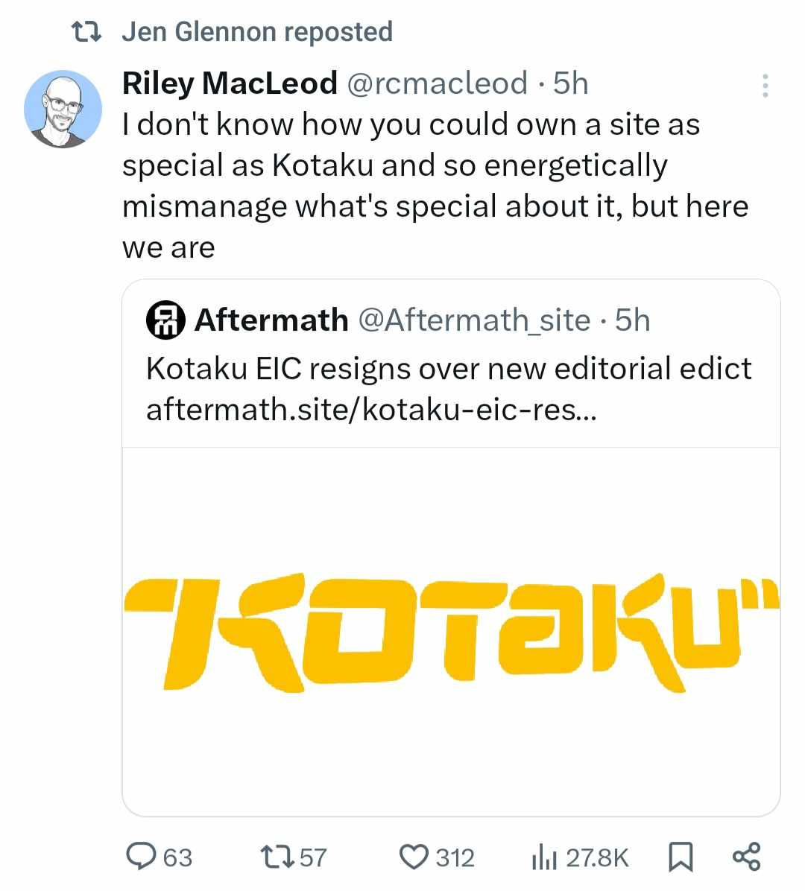Open quoted post headline text
This screenshot has height=891, width=805.
449,368
